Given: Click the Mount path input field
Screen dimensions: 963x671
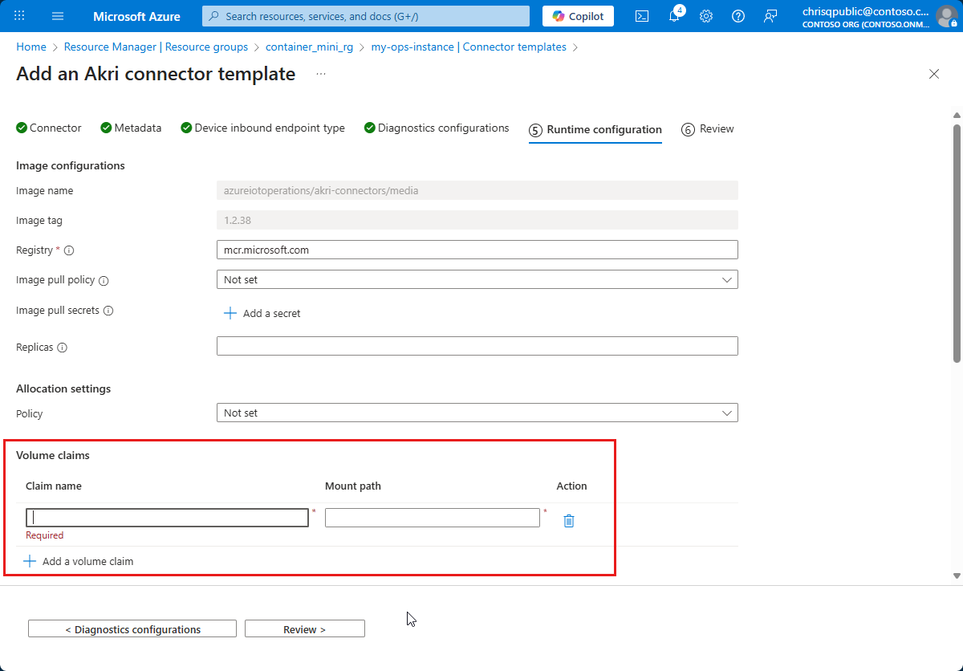Looking at the screenshot, I should tap(432, 518).
